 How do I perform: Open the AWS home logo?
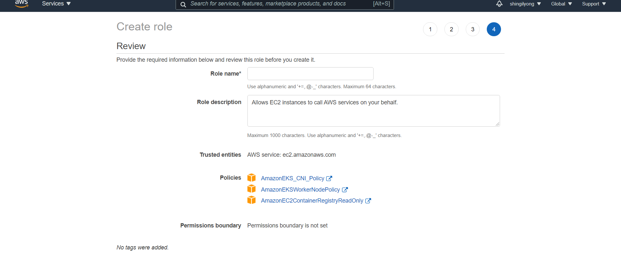(21, 4)
